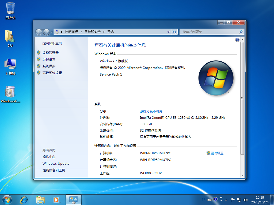The width and height of the screenshot is (274, 205).
Task: Open 远程设置 link
Action: point(49,59)
